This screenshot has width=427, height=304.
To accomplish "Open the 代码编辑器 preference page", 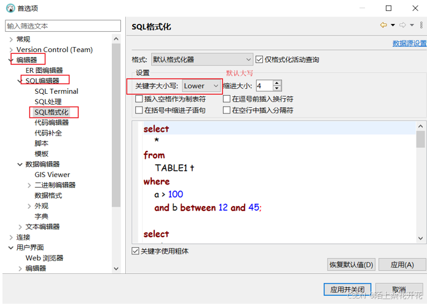I will pos(52,123).
